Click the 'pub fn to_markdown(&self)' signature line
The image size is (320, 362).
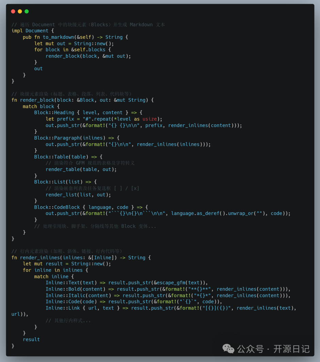[x=75, y=37]
